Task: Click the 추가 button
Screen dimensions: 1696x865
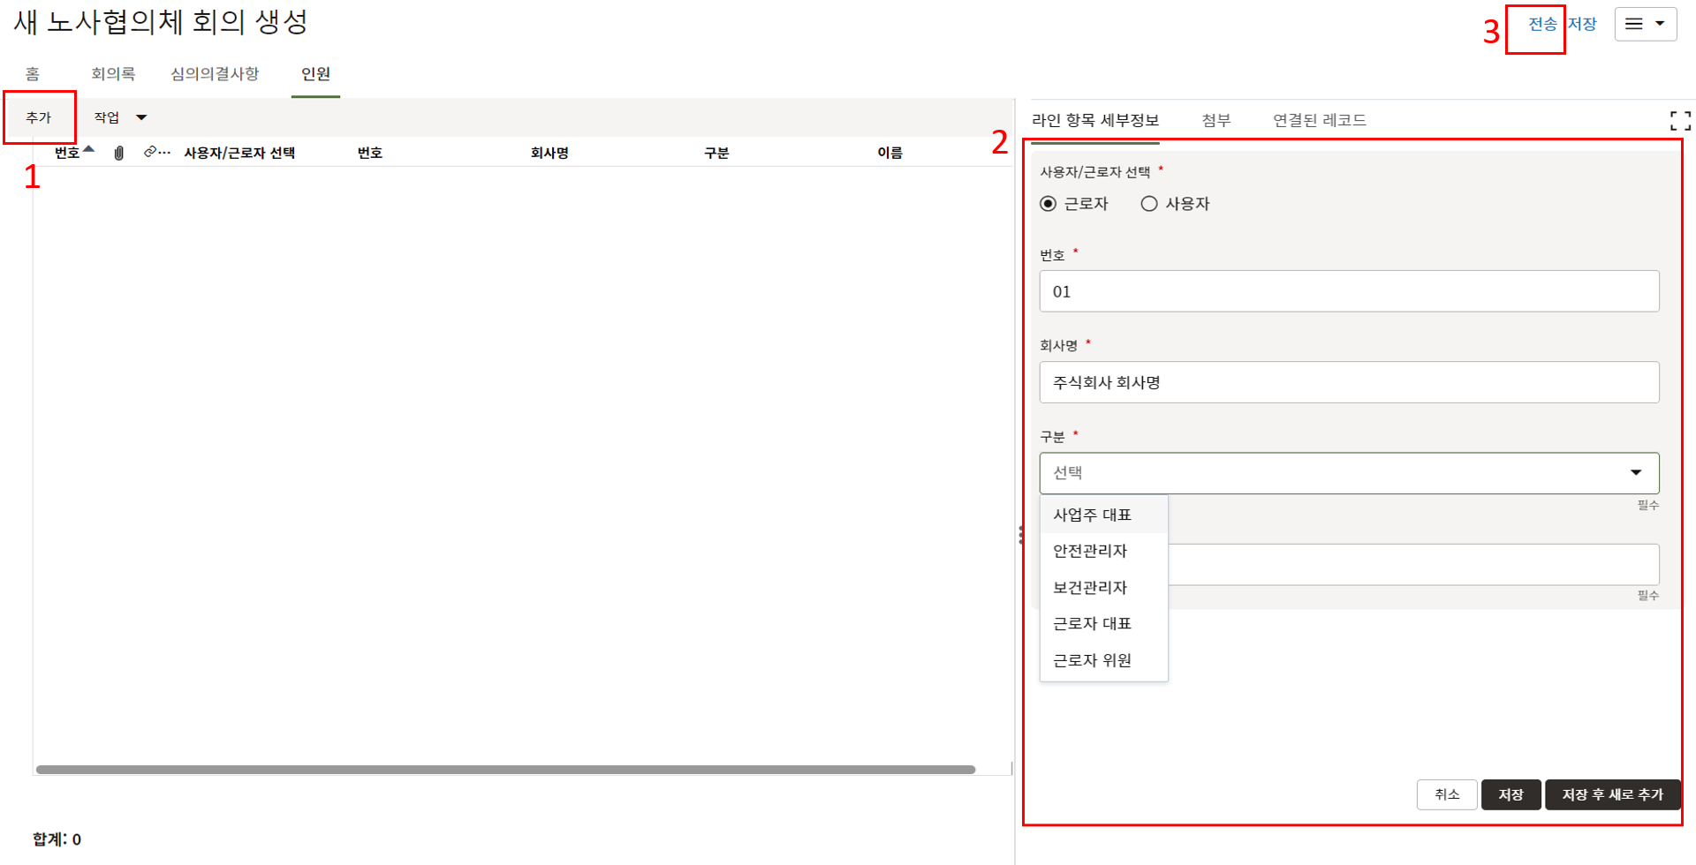Action: [x=39, y=117]
